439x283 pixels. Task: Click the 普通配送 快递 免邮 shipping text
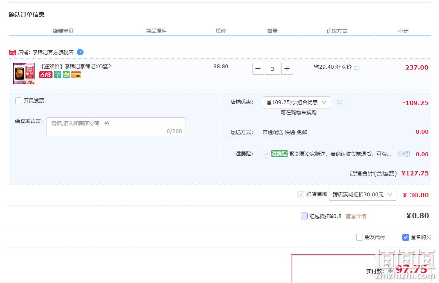[285, 132]
